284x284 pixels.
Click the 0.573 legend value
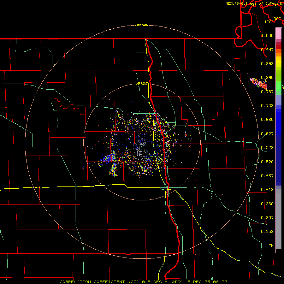267,148
